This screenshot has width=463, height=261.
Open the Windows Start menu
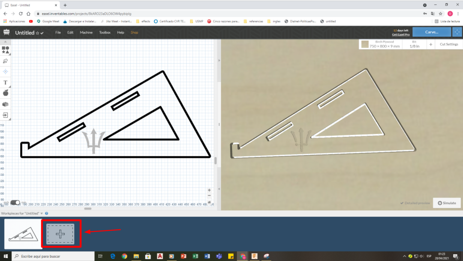coord(6,256)
